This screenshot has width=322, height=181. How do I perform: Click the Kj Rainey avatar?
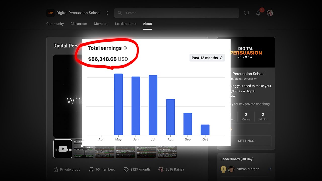click(x=161, y=169)
